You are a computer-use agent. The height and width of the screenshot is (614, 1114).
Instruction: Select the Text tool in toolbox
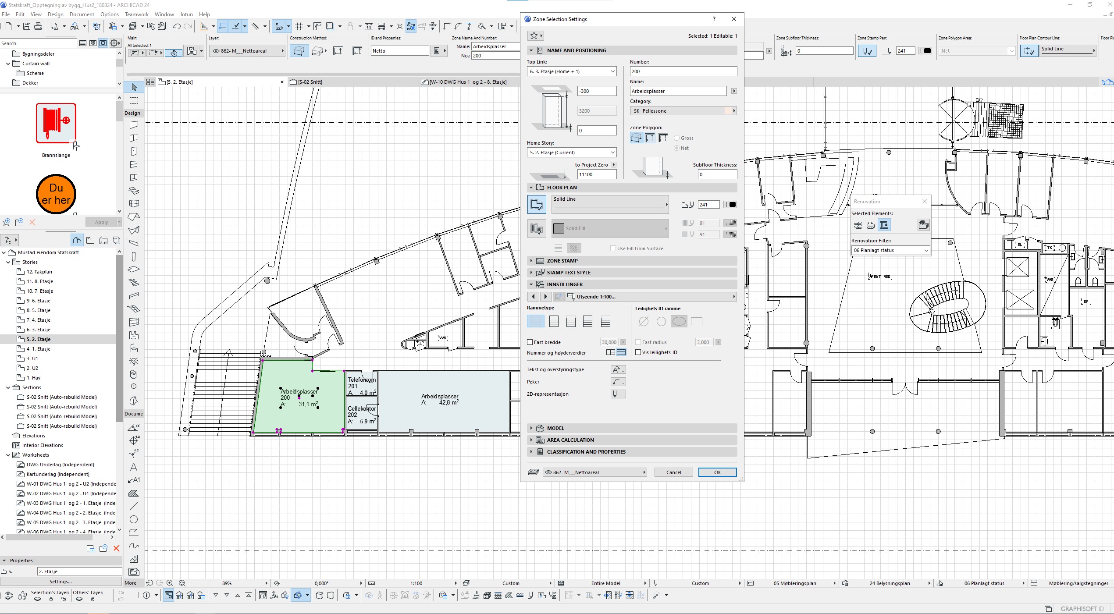point(134,467)
